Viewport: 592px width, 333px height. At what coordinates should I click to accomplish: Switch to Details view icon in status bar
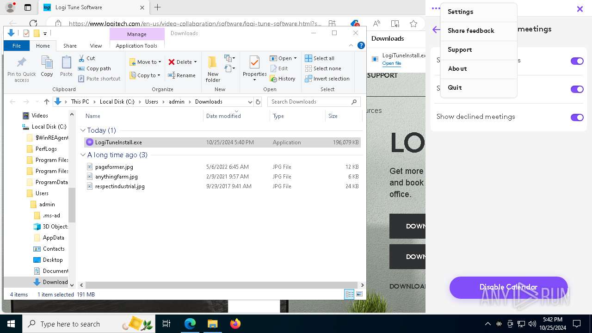point(349,294)
